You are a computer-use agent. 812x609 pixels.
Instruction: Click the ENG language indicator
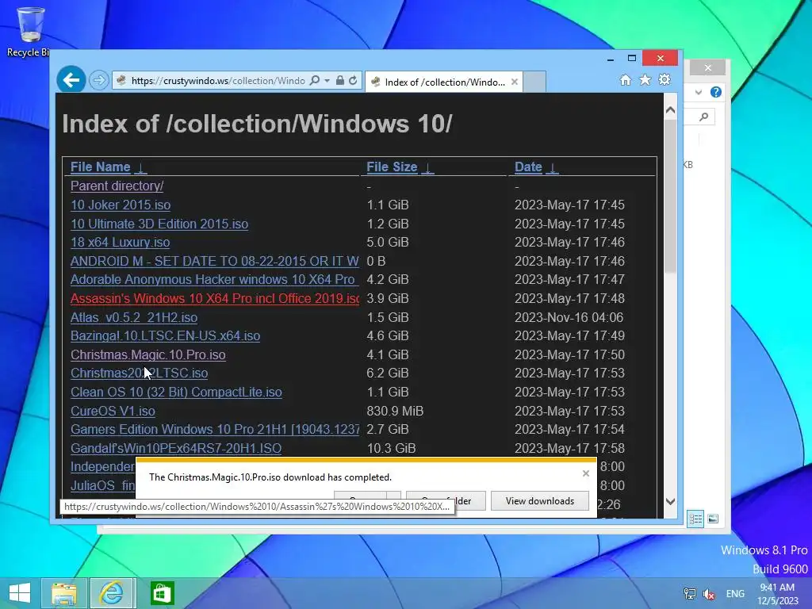click(x=735, y=593)
